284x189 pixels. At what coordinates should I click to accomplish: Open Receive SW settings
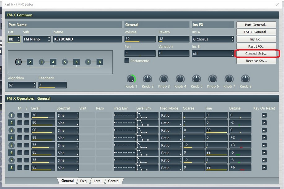(256, 61)
